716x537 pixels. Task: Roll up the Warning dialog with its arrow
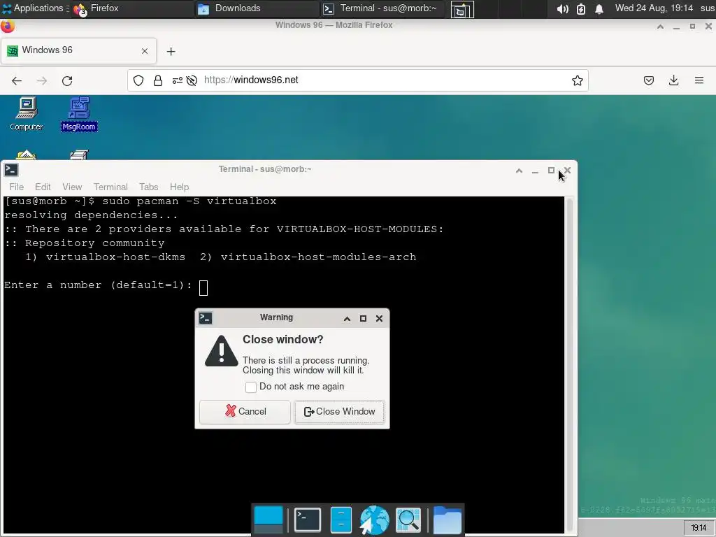tap(347, 318)
